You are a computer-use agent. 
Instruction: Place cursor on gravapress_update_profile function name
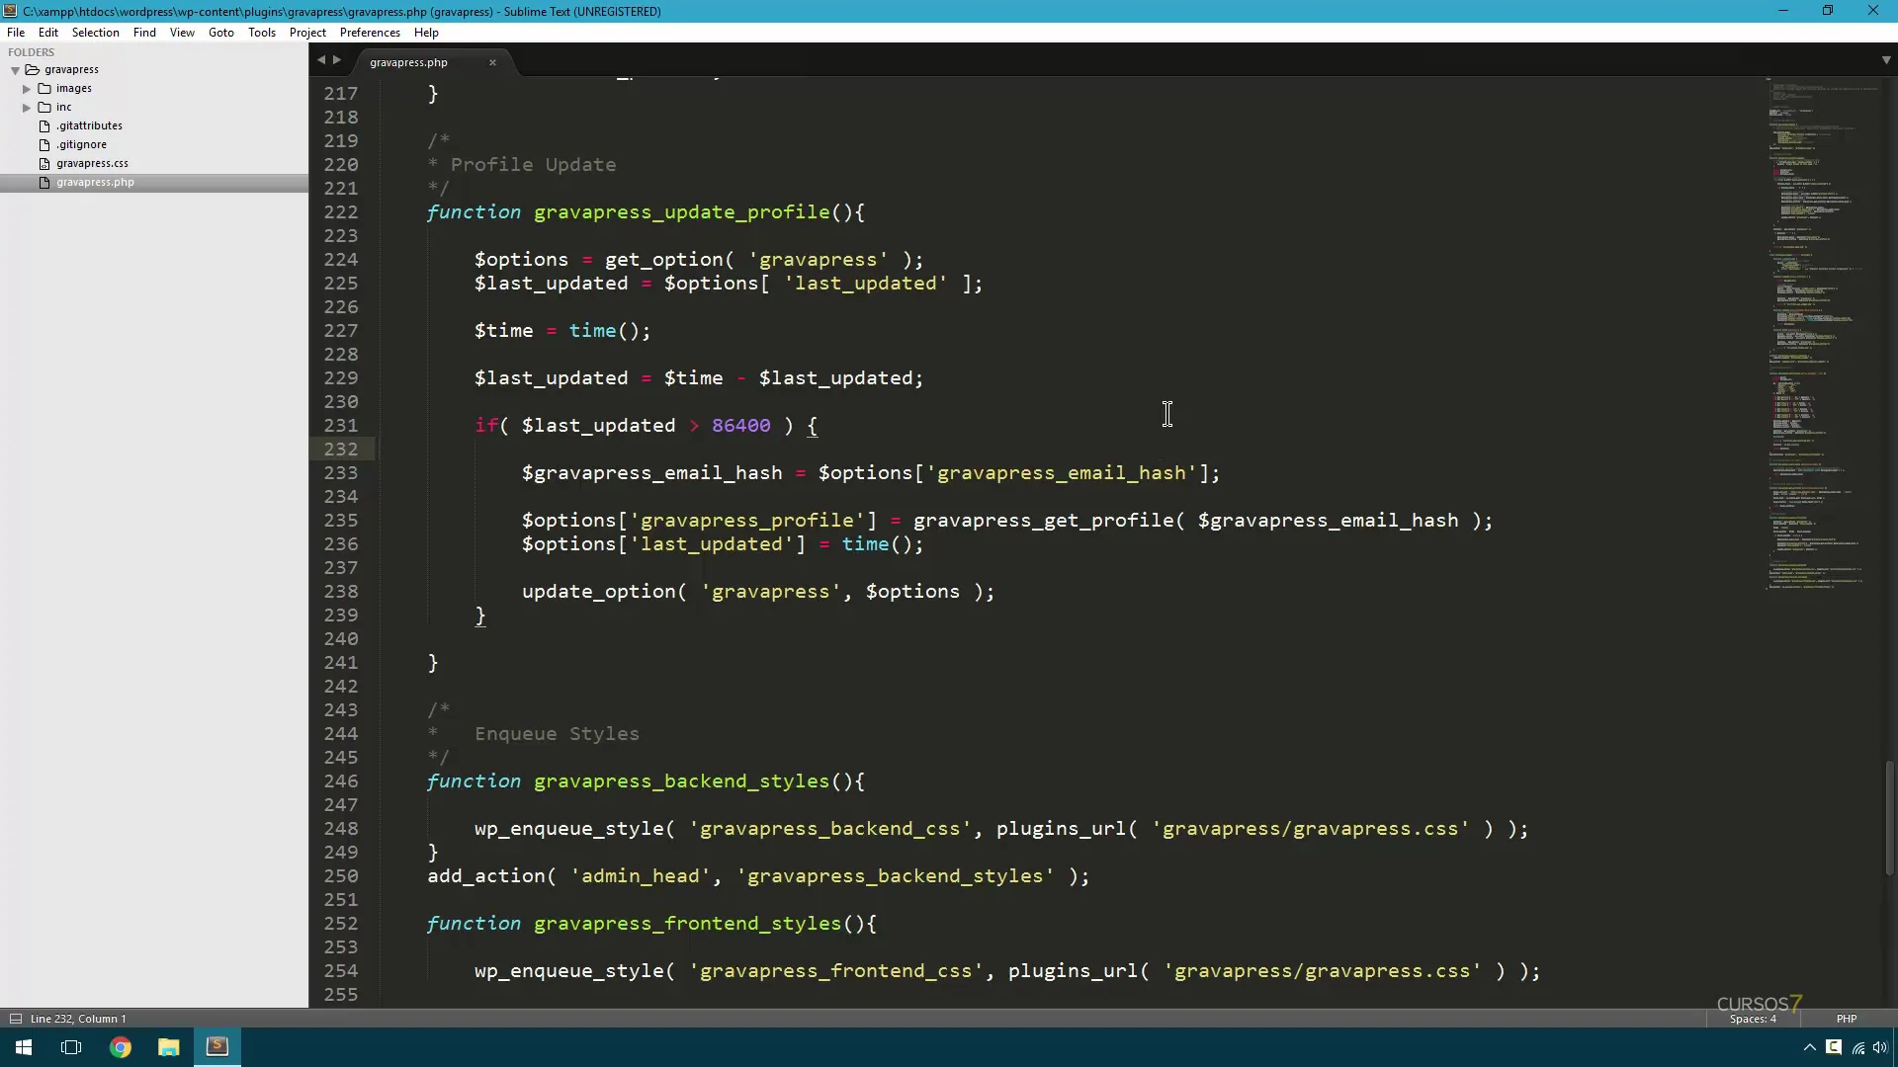click(682, 212)
